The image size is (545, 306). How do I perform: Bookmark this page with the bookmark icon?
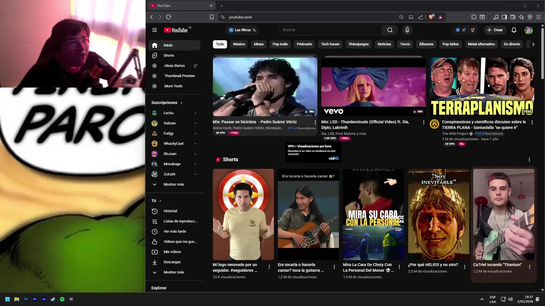point(212,17)
